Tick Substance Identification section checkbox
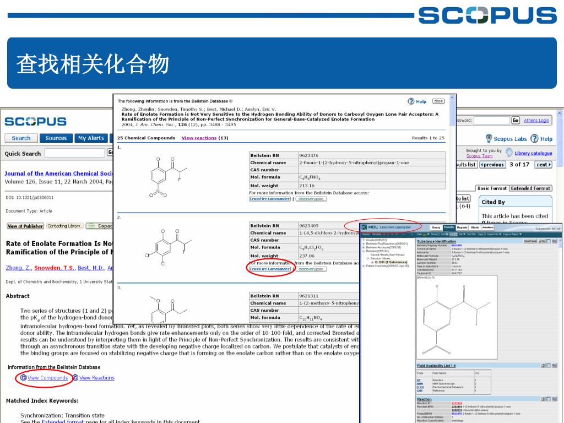The width and height of the screenshot is (564, 423). pyautogui.click(x=548, y=241)
